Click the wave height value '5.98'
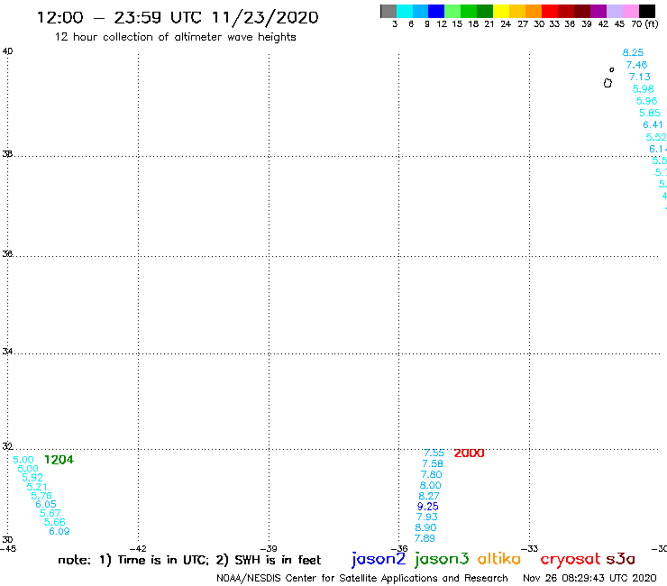Image resolution: width=667 pixels, height=586 pixels. (x=644, y=89)
